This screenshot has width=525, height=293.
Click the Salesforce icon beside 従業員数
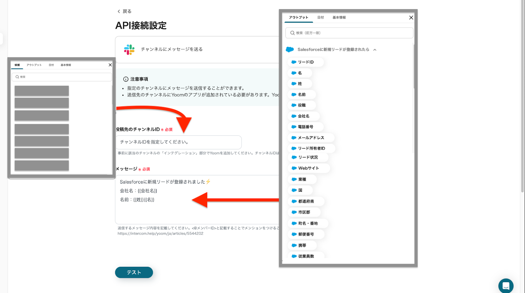294,256
